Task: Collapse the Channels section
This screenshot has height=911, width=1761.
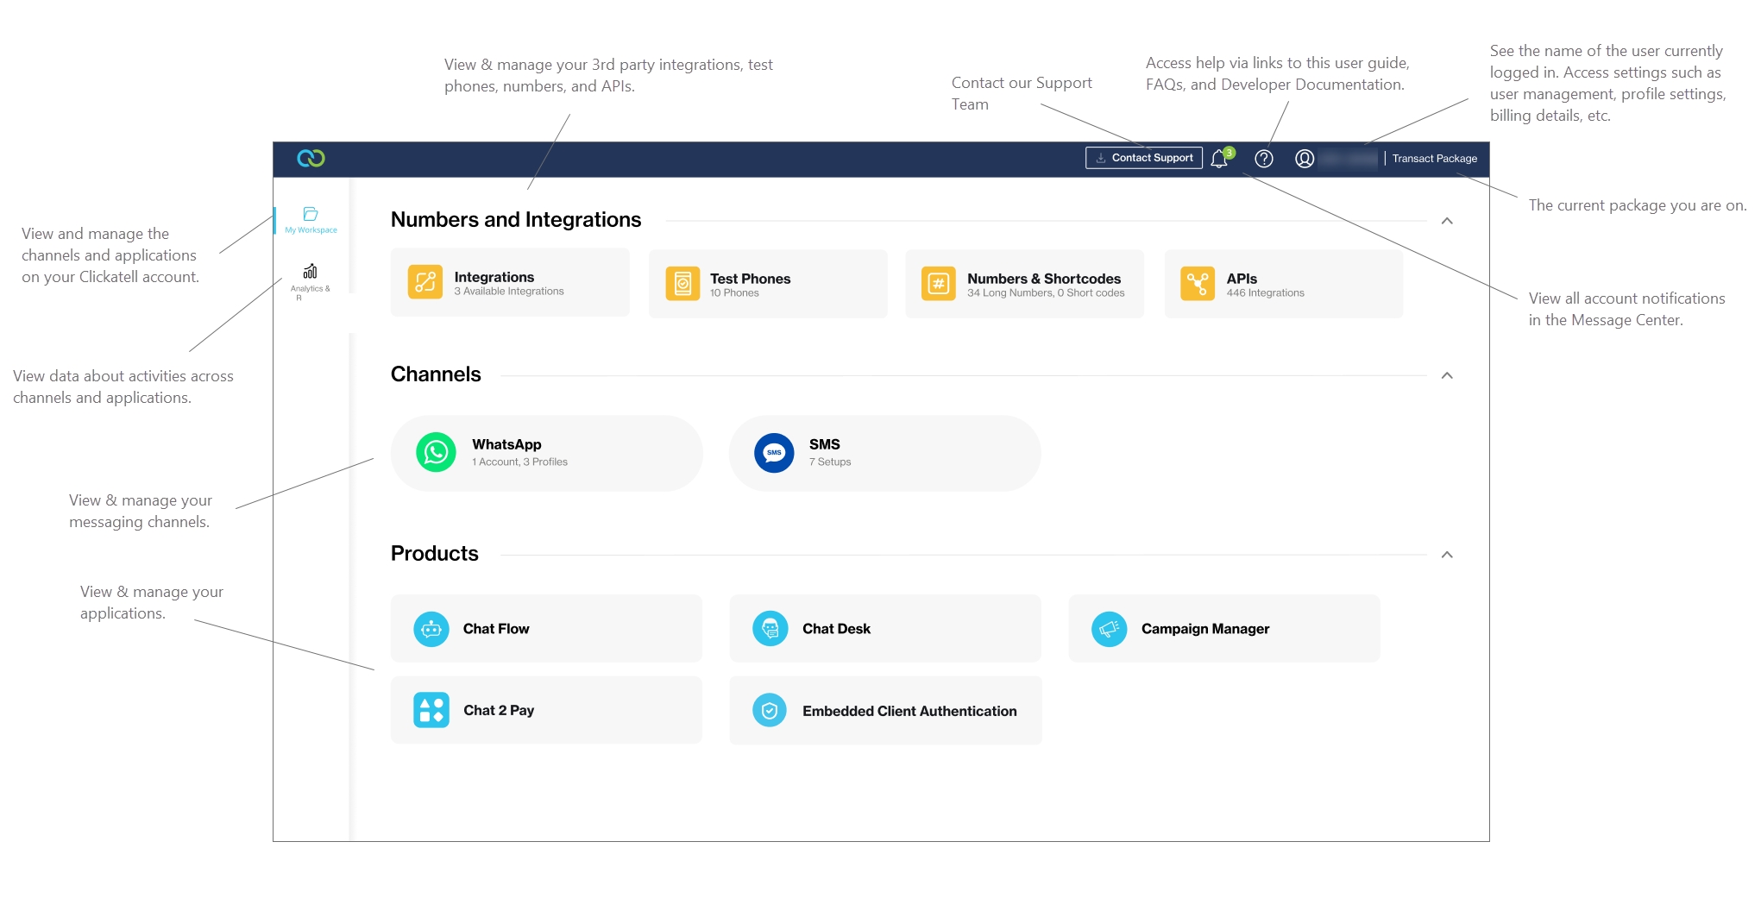Action: coord(1447,375)
